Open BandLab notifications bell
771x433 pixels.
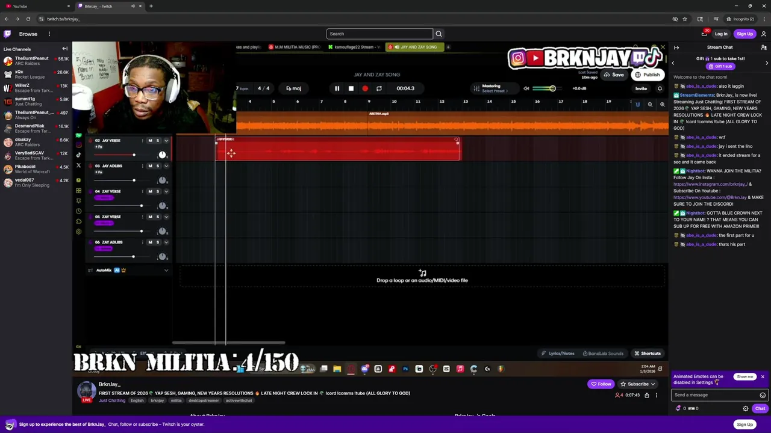pyautogui.click(x=660, y=88)
